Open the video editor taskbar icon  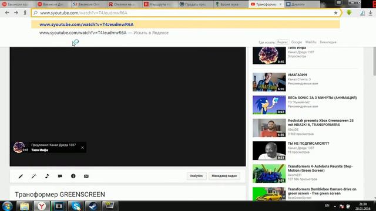[59, 206]
